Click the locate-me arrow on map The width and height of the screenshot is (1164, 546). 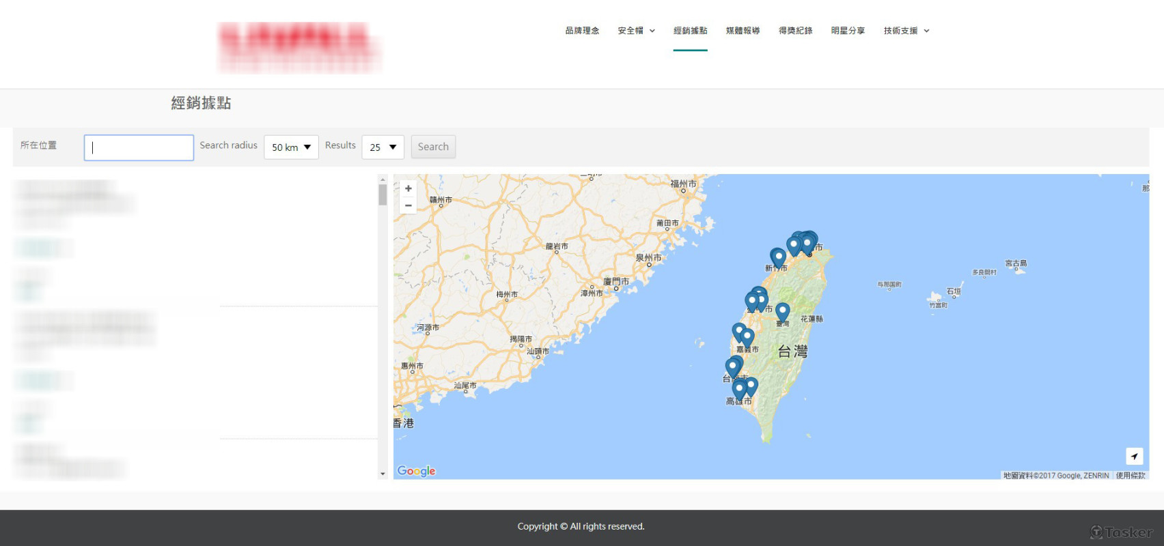tap(1134, 456)
